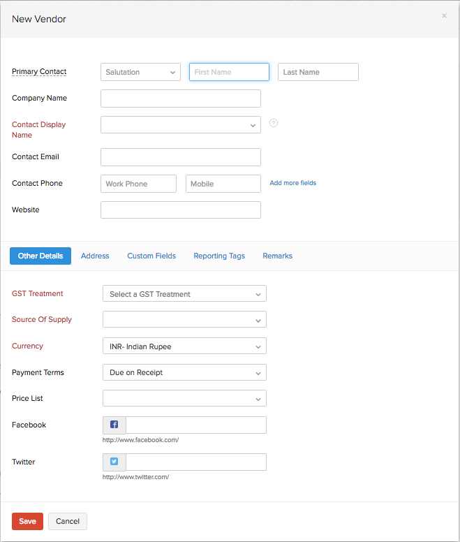
Task: Click the Twitter URL input
Action: [196, 462]
